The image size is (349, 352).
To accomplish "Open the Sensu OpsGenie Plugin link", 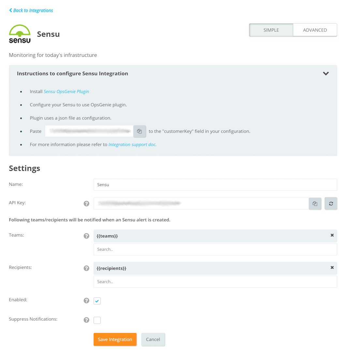I will [66, 91].
